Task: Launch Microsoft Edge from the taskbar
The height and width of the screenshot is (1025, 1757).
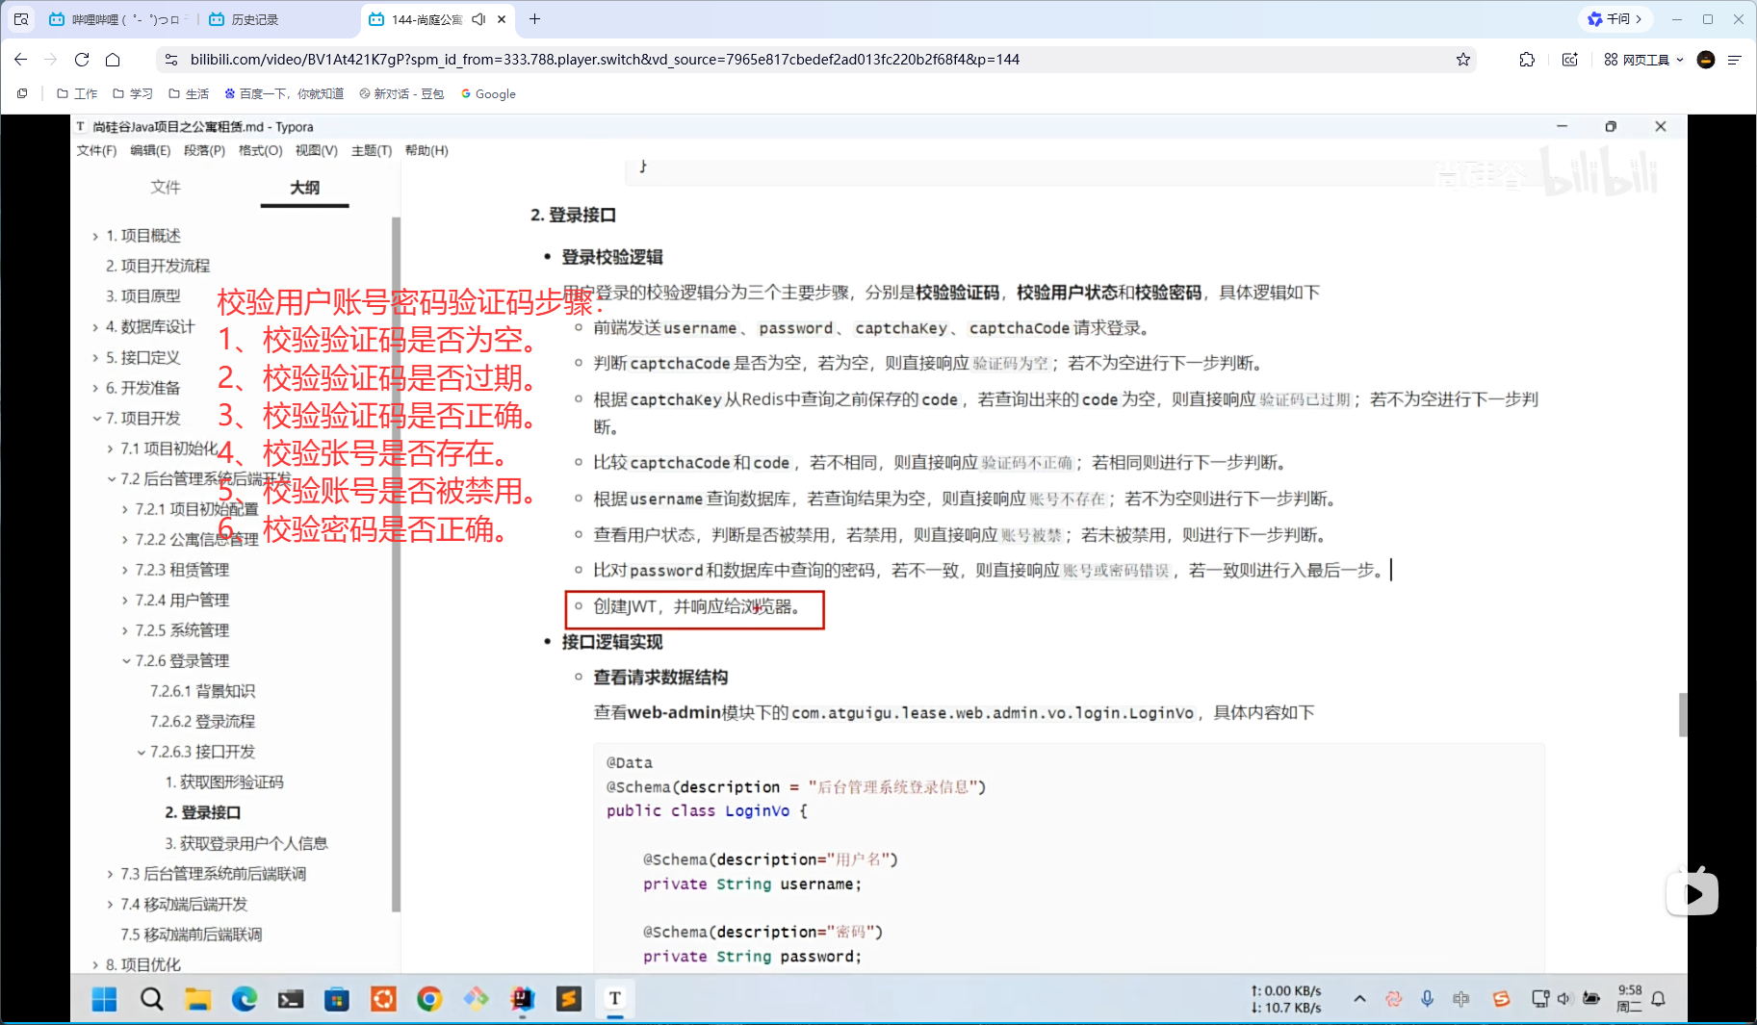Action: click(x=245, y=1000)
